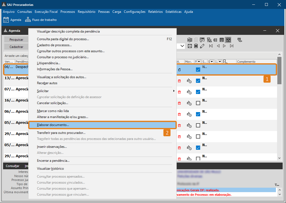The image size is (286, 203).
Task: Click the trash delete icon
Action: click(x=196, y=46)
